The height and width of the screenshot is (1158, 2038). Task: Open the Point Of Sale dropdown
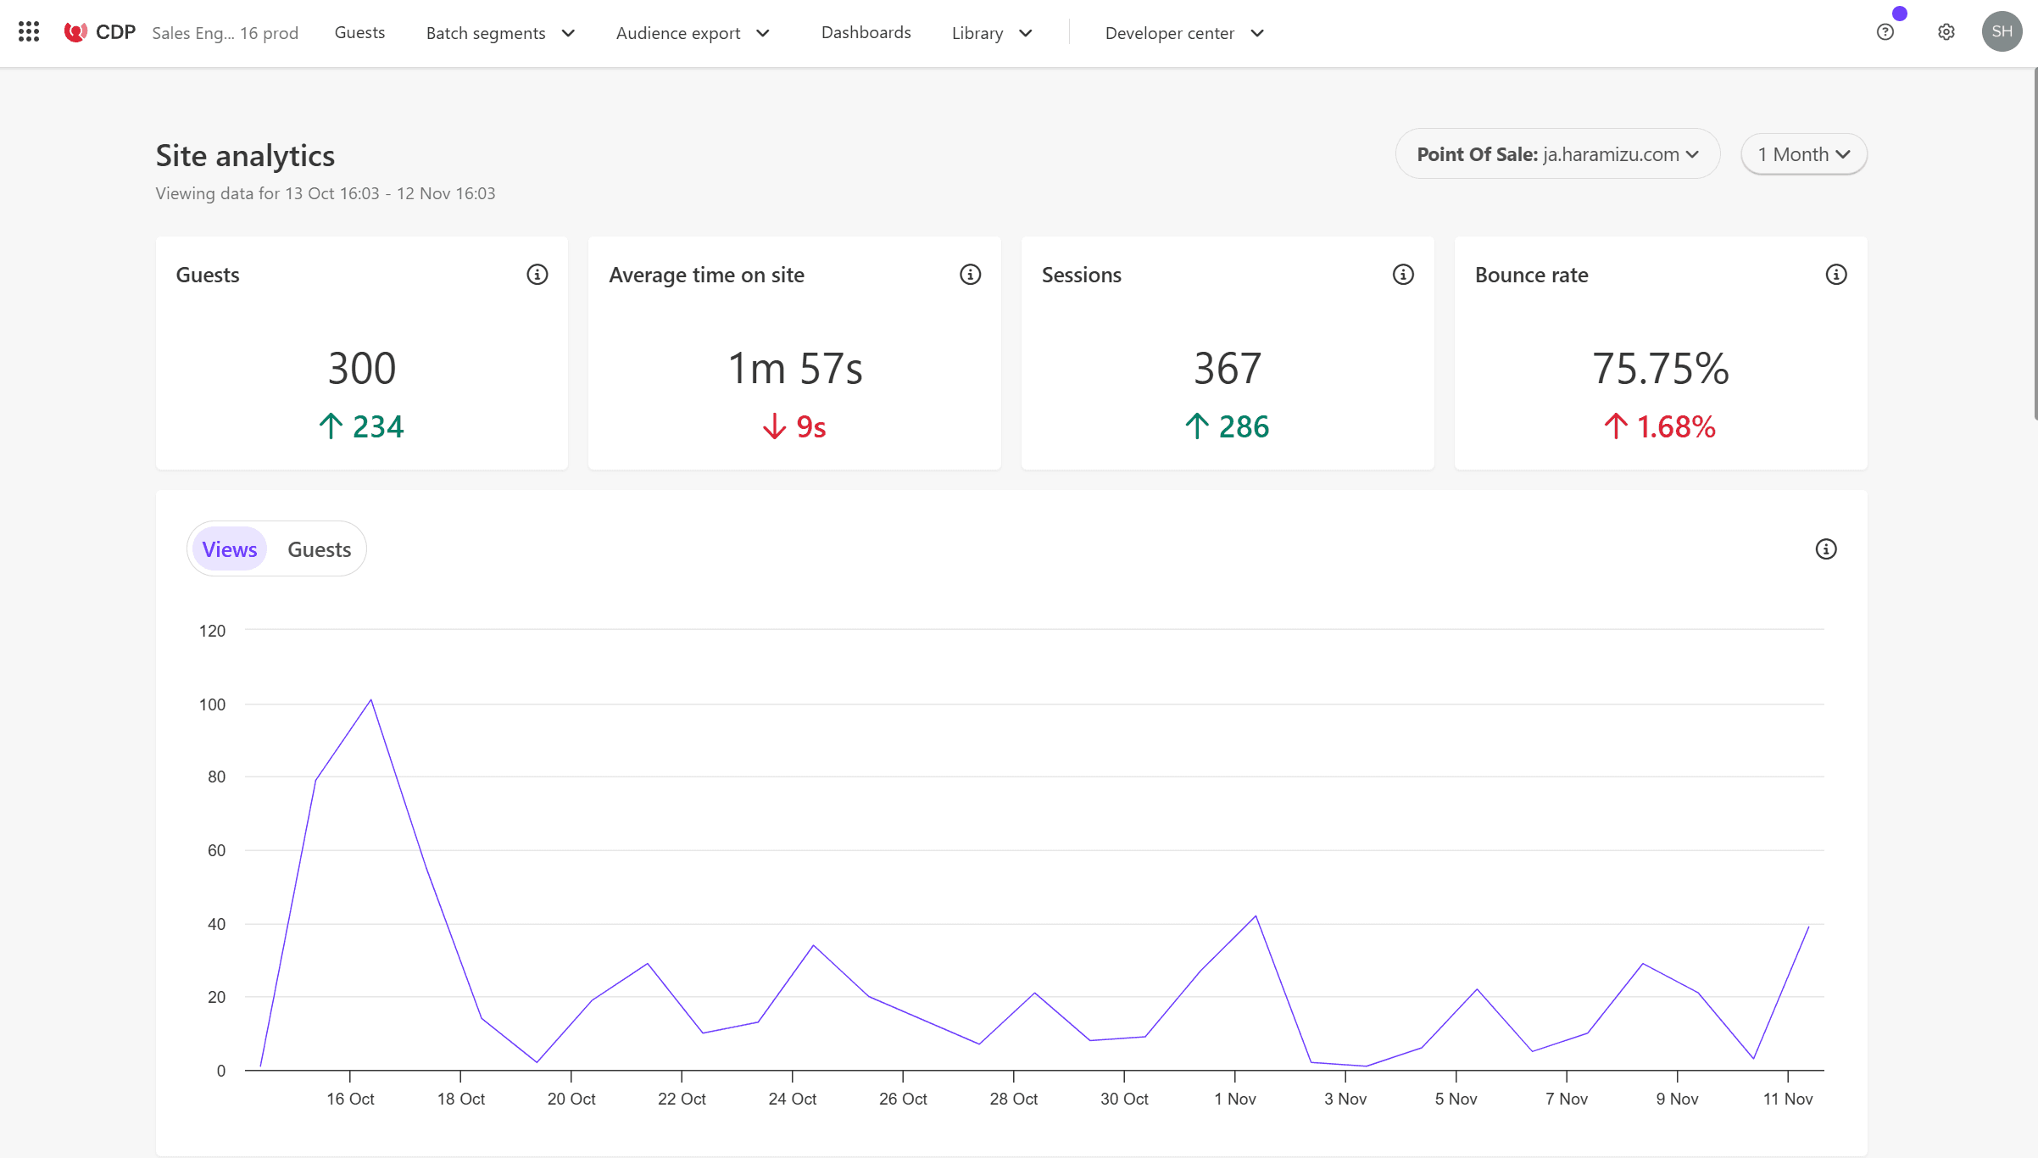[x=1557, y=154]
